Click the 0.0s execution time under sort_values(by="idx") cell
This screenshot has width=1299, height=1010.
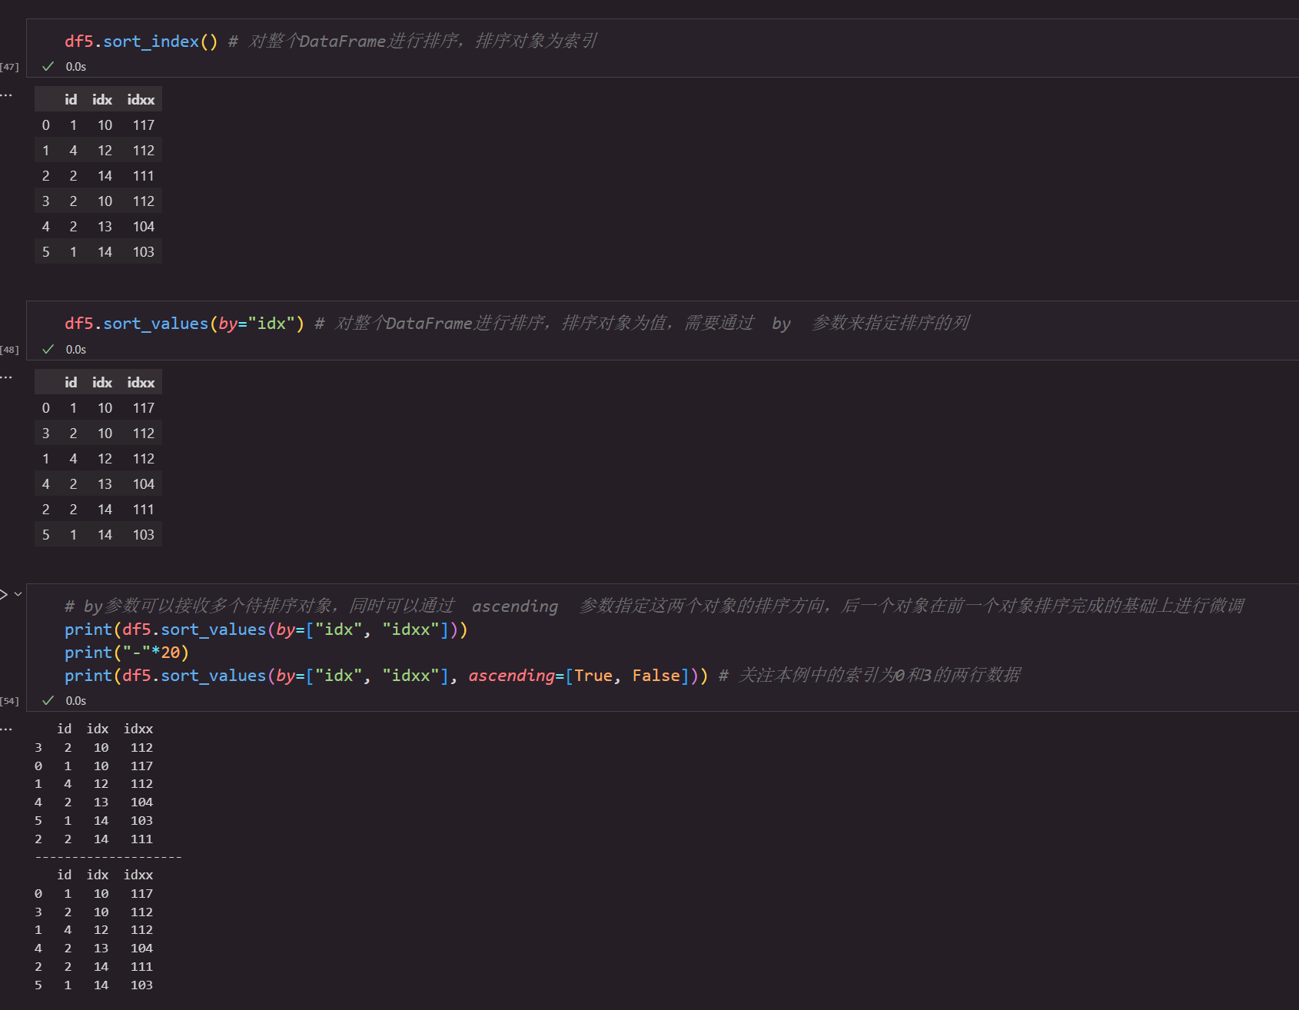(x=76, y=350)
